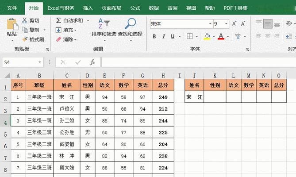Apply red font color A
Screen dimensions: 296x177
point(221,36)
